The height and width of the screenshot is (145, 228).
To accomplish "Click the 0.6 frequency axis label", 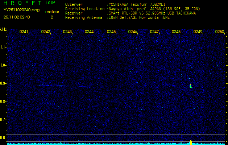I will point(3,137).
